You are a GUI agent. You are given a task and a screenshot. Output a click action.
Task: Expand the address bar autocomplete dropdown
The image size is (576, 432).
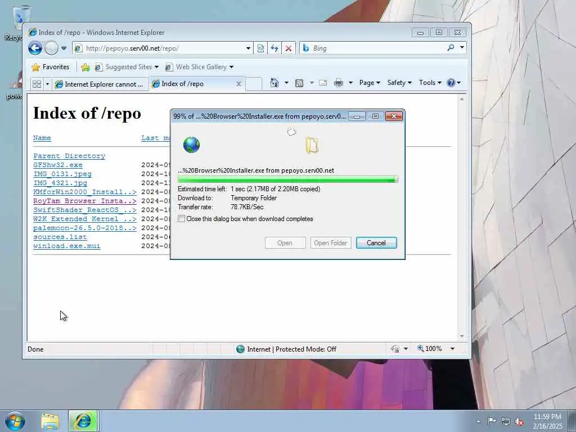(248, 48)
